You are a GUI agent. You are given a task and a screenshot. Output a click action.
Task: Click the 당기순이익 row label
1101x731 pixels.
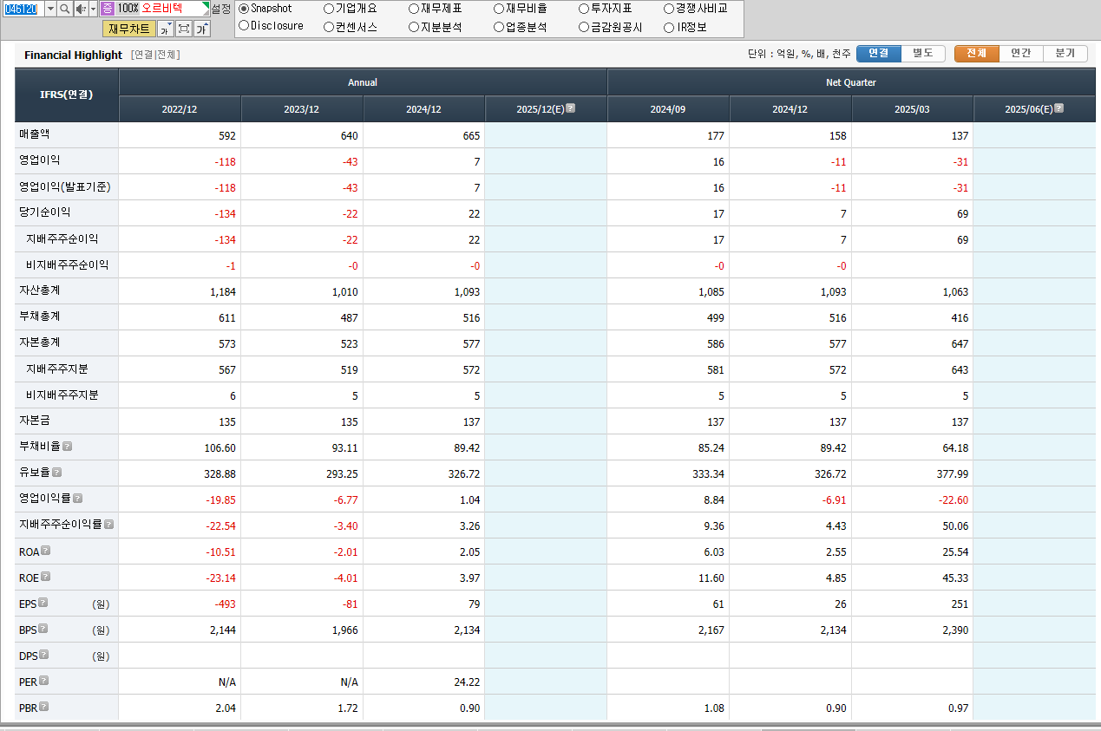pos(45,212)
